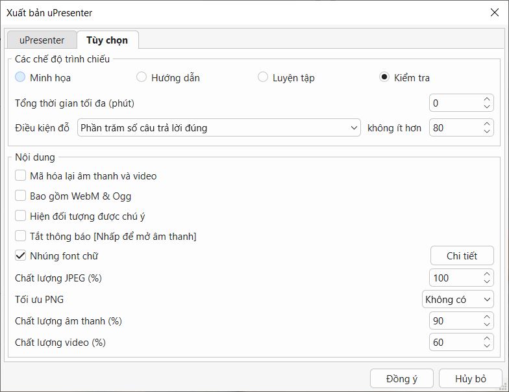Image resolution: width=509 pixels, height=392 pixels.
Task: Enable Tắt thông báo checkbox
Action: pos(21,236)
